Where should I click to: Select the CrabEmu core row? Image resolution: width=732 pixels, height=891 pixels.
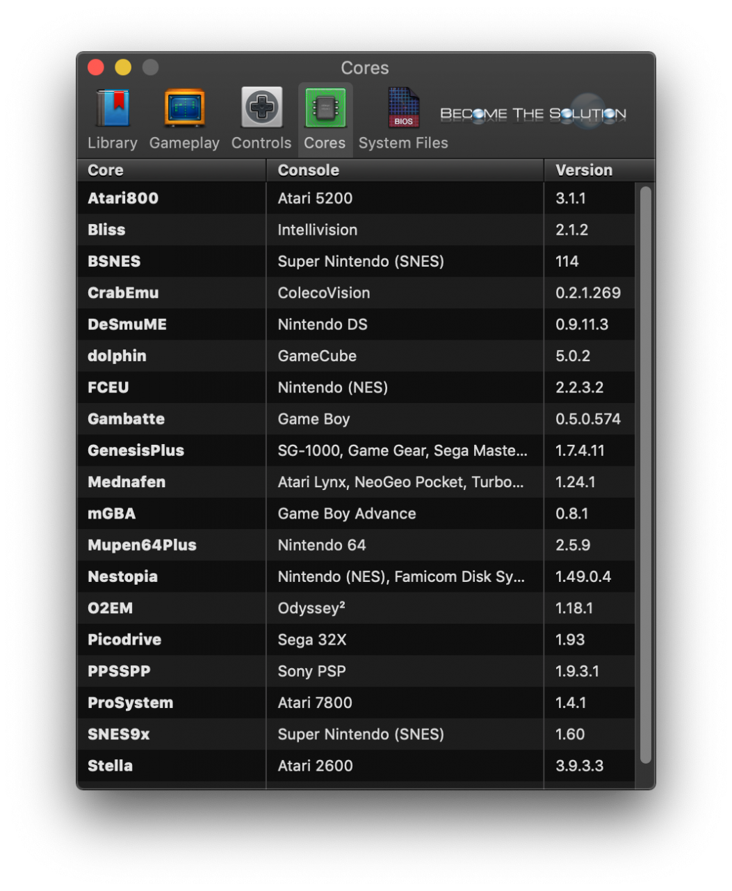[356, 293]
